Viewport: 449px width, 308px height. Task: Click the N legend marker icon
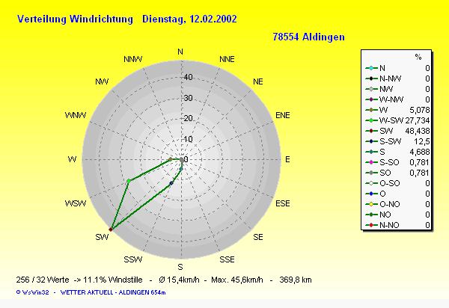point(372,67)
